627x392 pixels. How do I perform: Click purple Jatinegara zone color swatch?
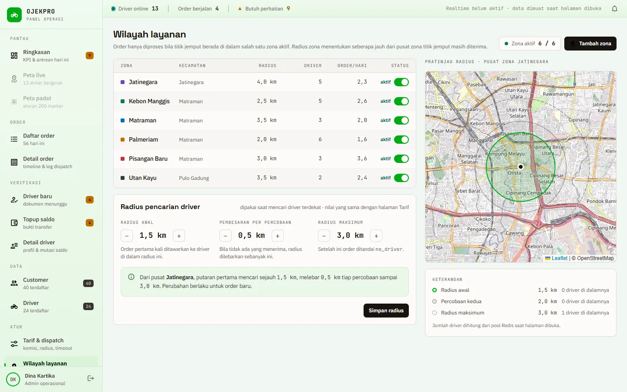tap(122, 82)
